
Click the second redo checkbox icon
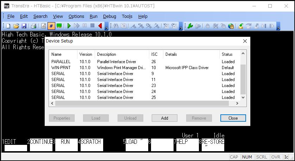click(x=174, y=26)
